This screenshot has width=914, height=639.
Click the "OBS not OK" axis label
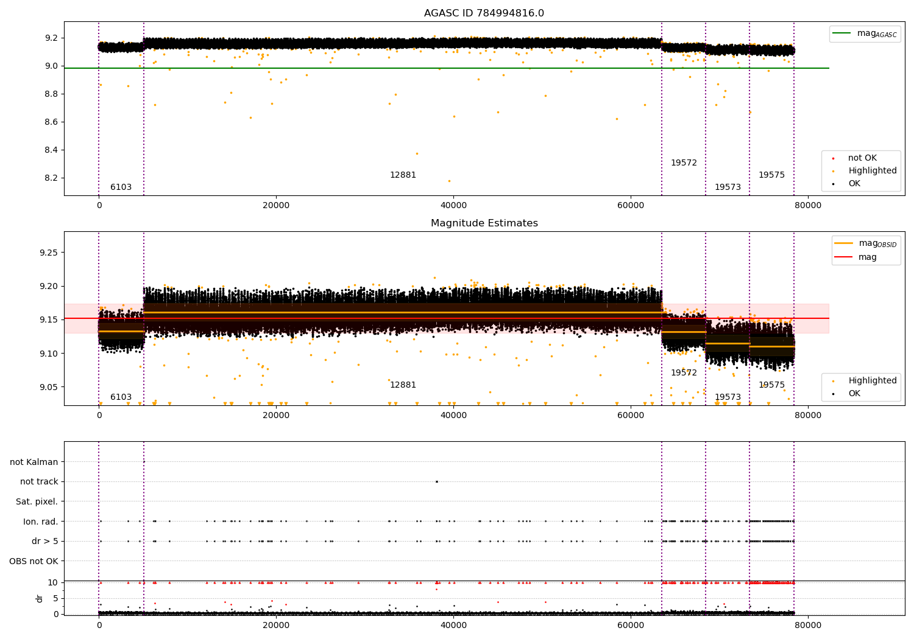34,561
